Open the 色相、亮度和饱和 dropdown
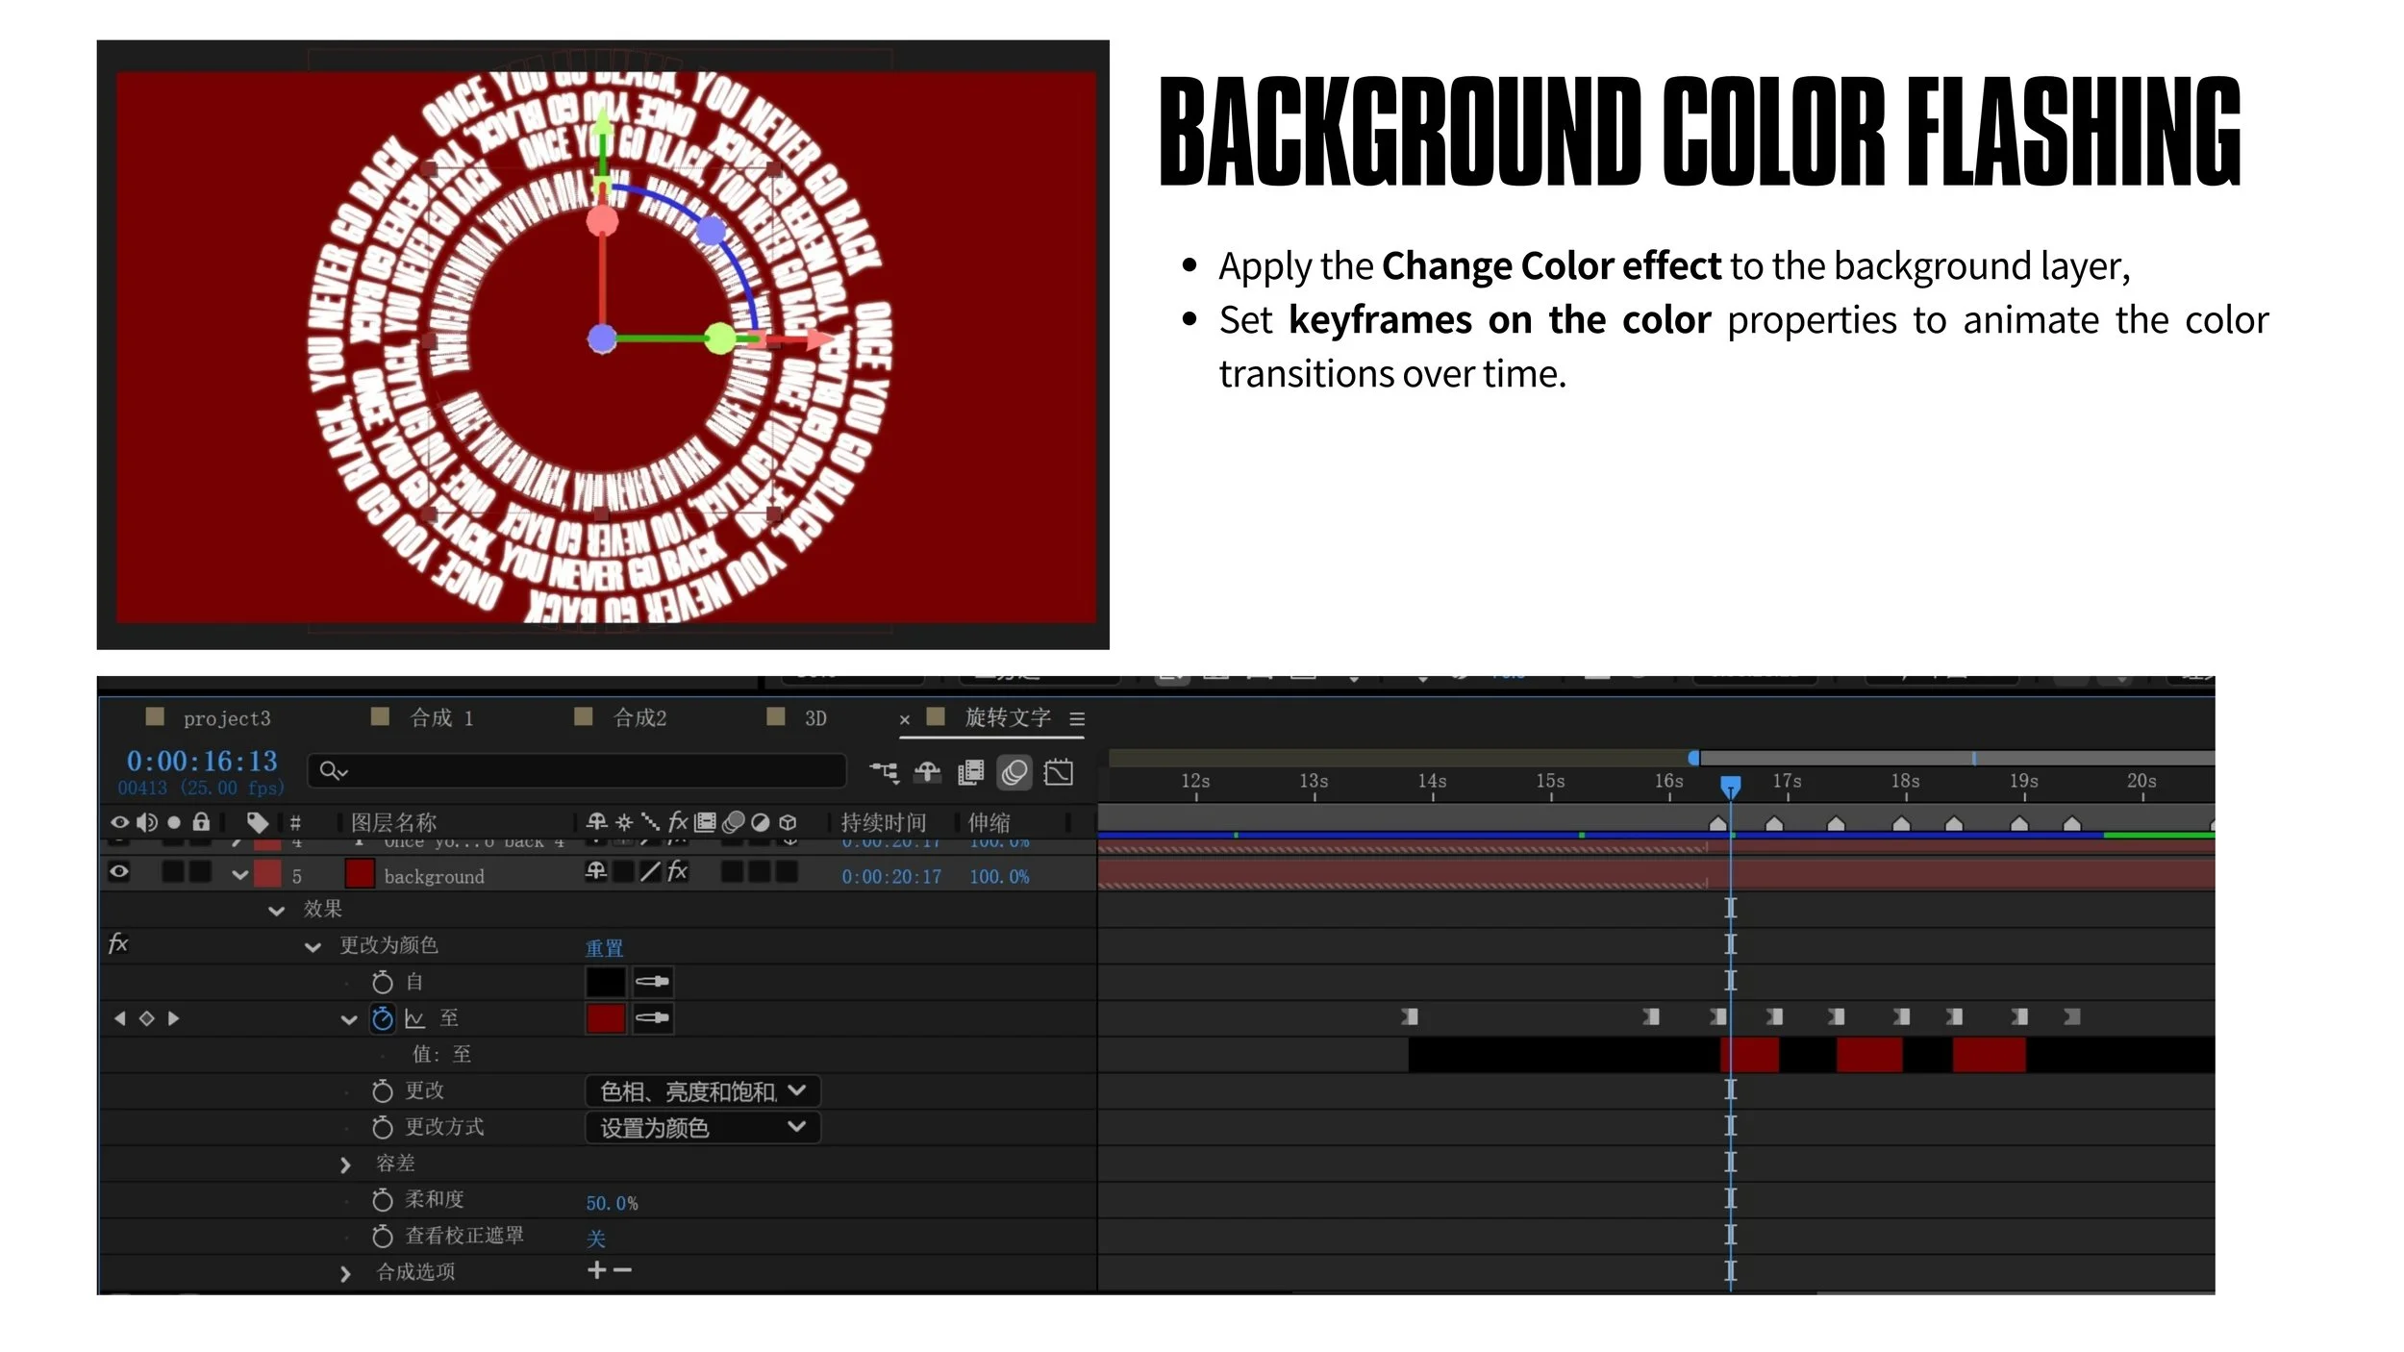 [x=702, y=1091]
